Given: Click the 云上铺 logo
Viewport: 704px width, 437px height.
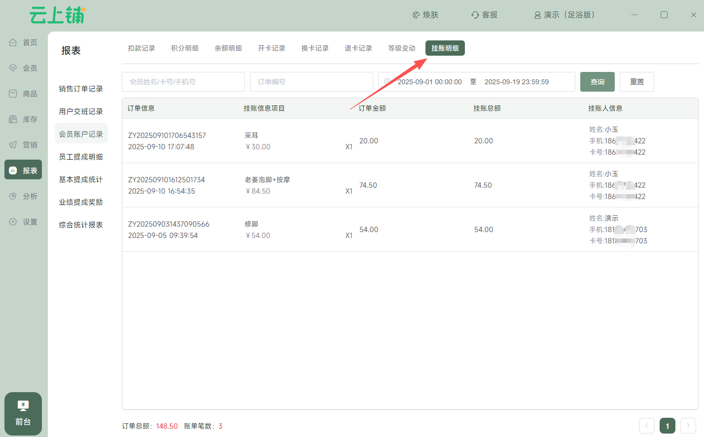Looking at the screenshot, I should point(57,15).
